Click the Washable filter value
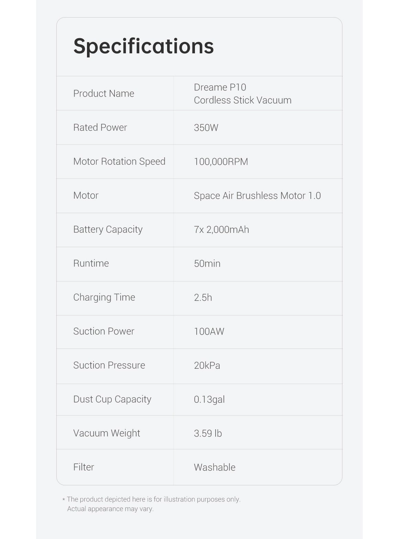 click(215, 467)
